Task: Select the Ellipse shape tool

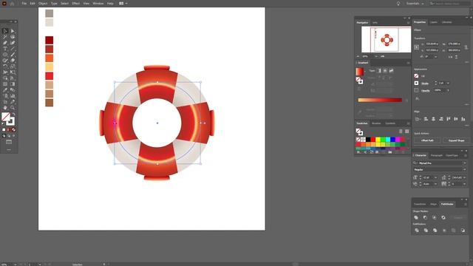Action: point(5,55)
